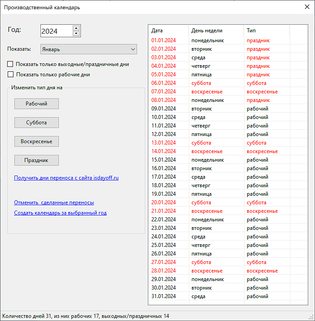Close the Производственный календарь window

pyautogui.click(x=307, y=7)
